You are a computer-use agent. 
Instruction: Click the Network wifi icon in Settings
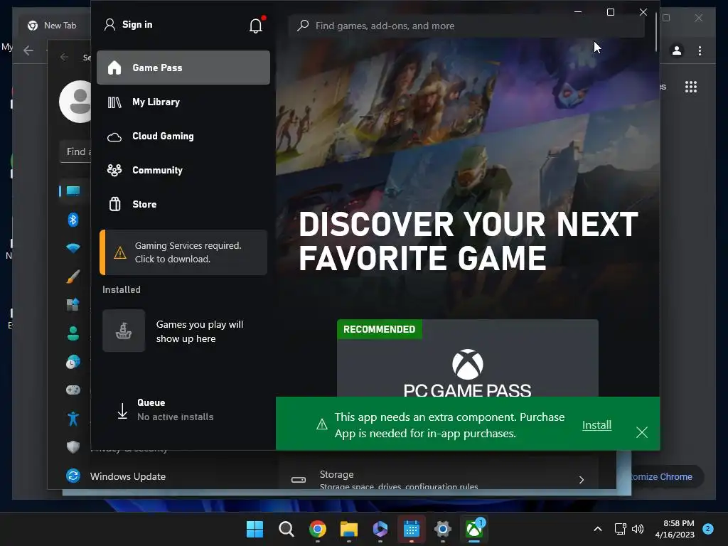tap(73, 248)
